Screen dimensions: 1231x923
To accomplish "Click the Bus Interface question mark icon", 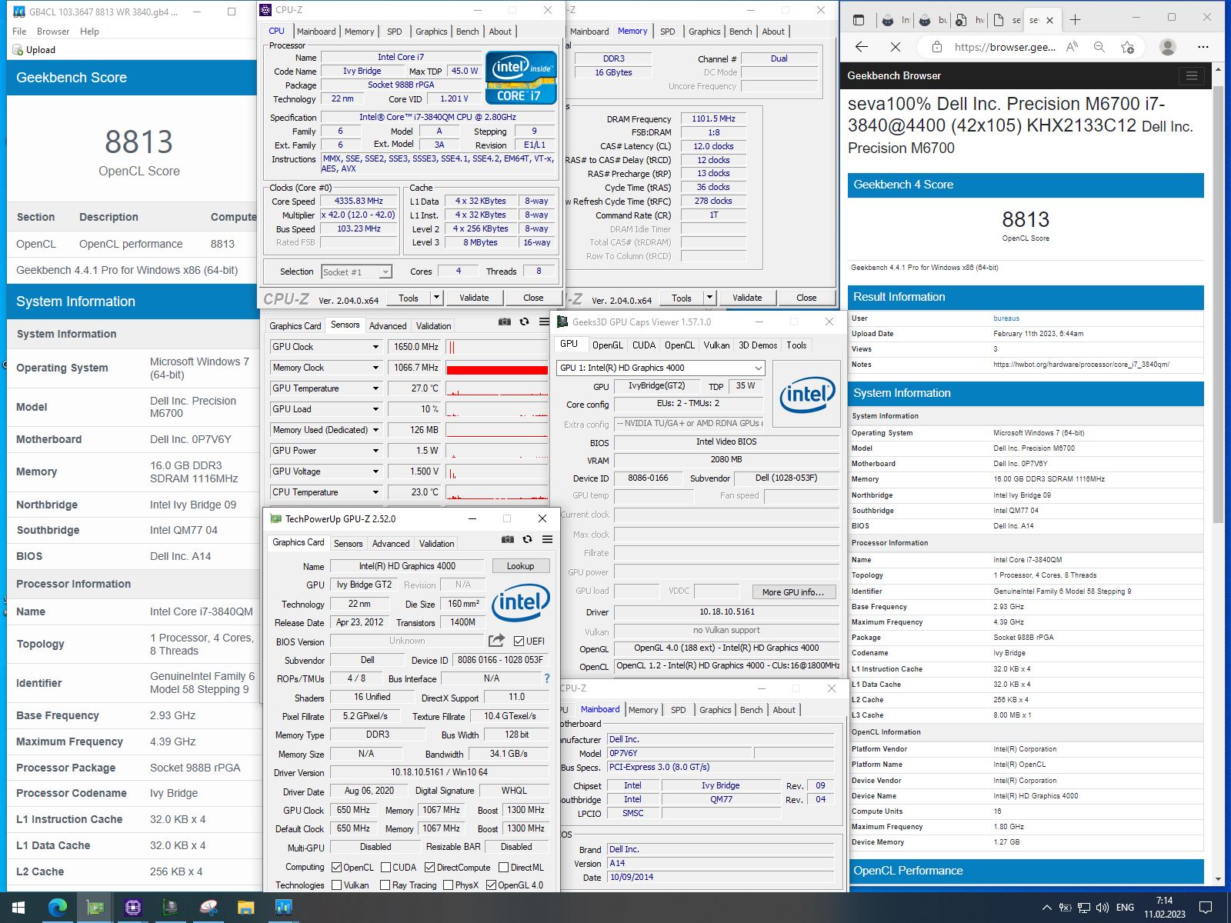I will [x=547, y=678].
